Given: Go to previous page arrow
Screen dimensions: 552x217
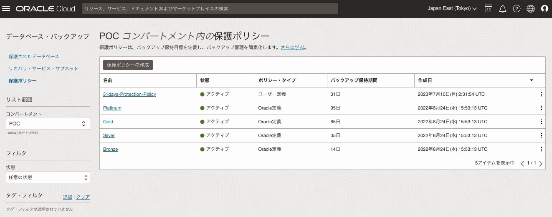Looking at the screenshot, I should (522, 163).
